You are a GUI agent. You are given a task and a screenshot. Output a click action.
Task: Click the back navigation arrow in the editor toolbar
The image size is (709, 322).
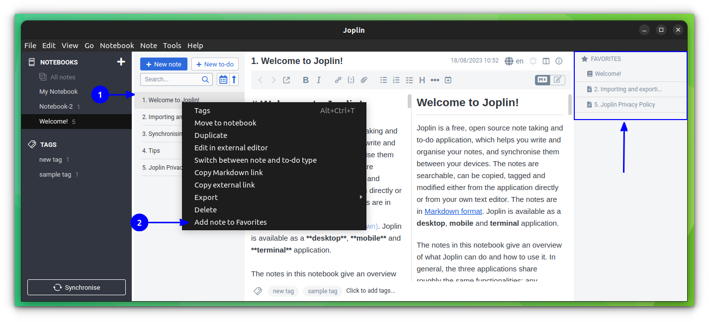coord(260,80)
